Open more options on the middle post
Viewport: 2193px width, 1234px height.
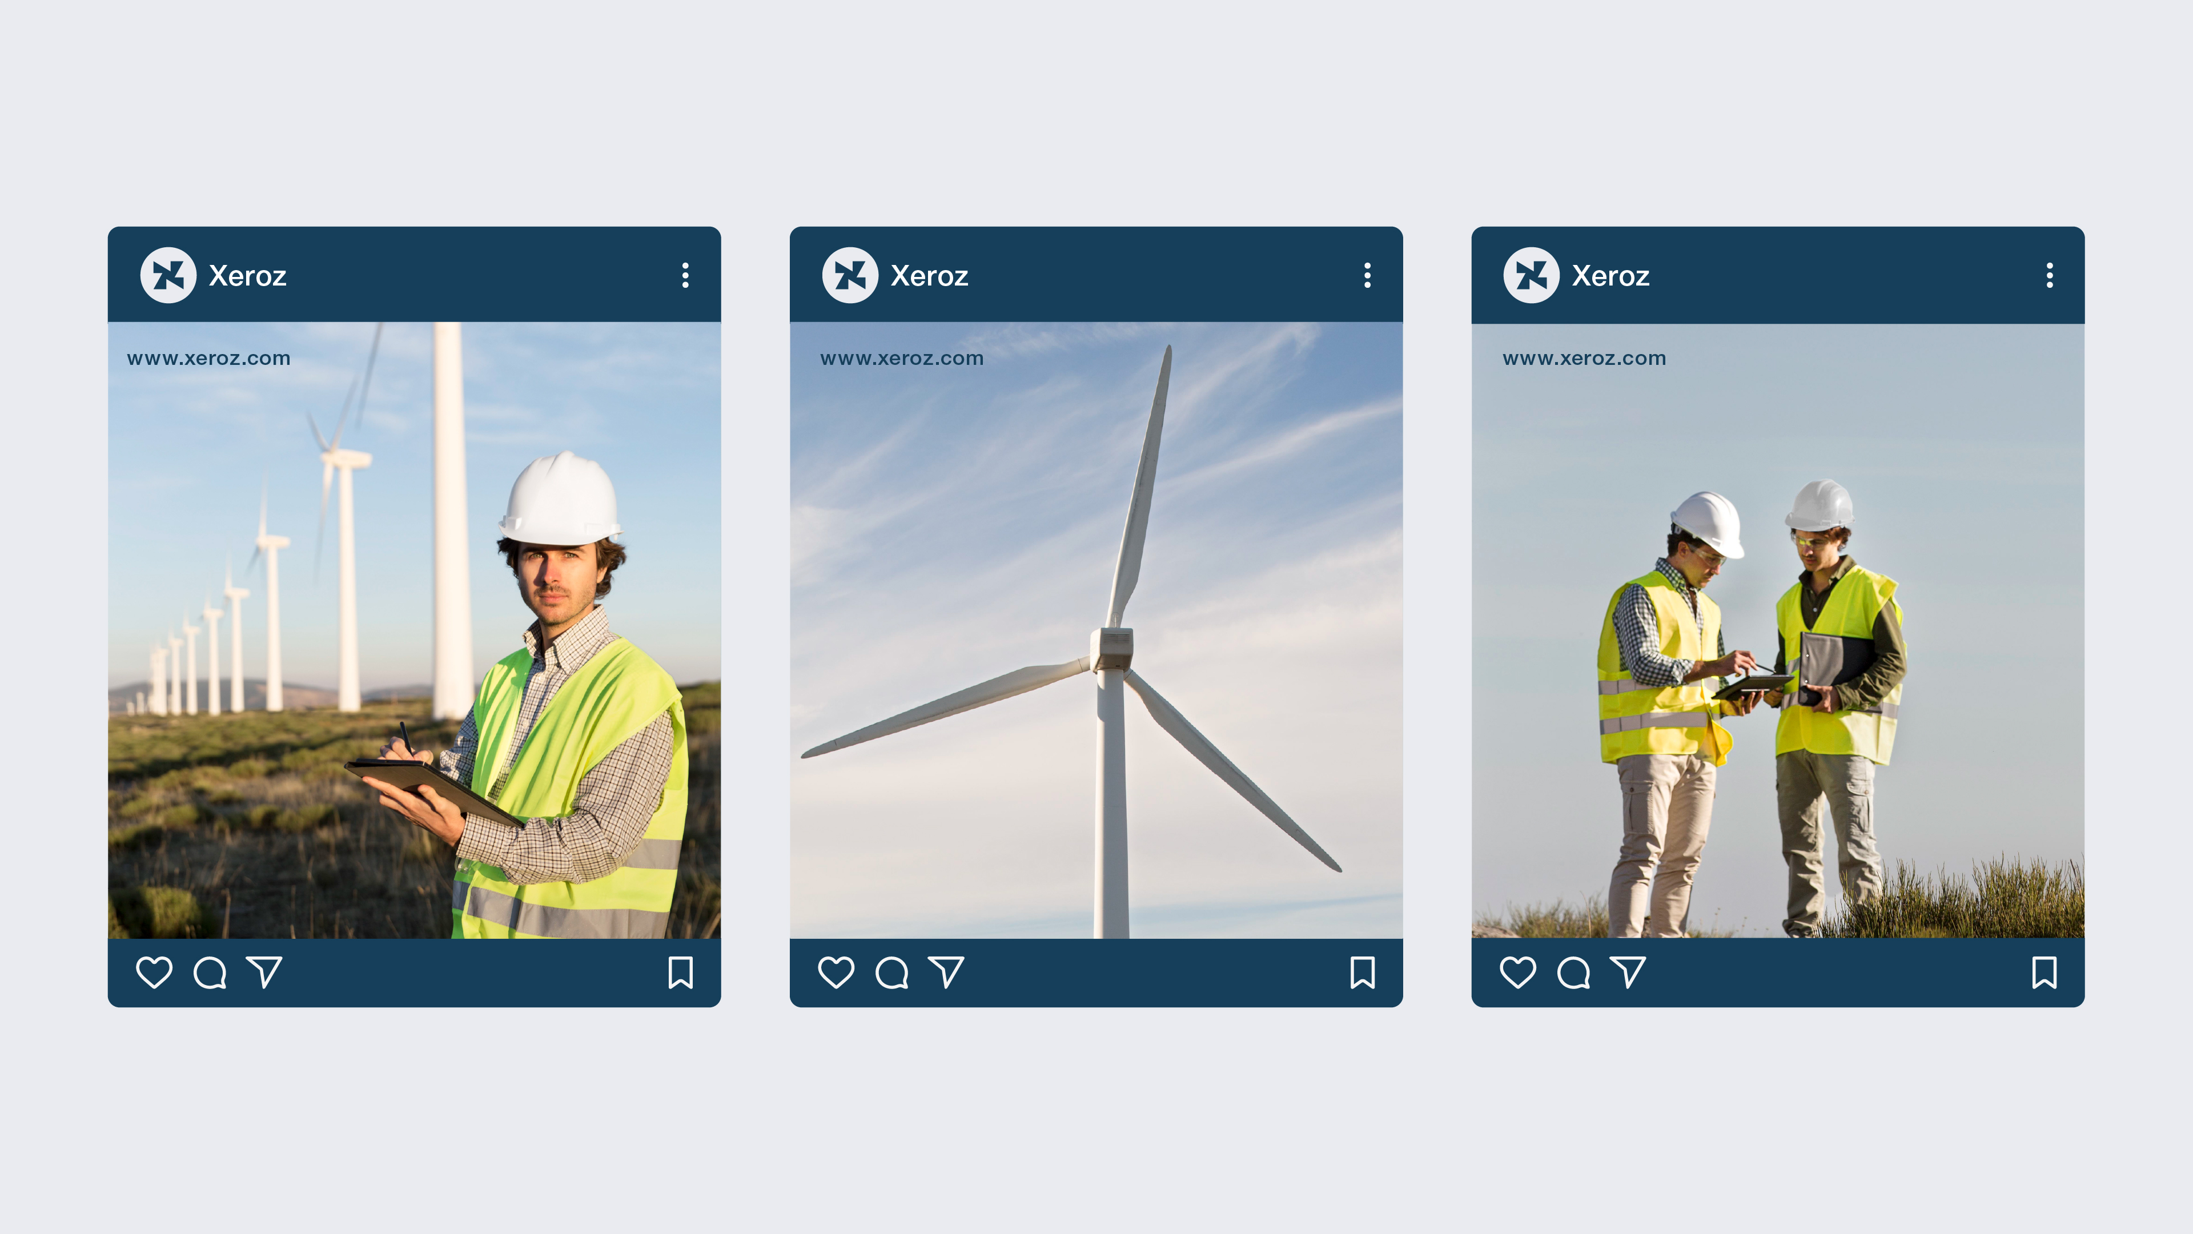1367,275
